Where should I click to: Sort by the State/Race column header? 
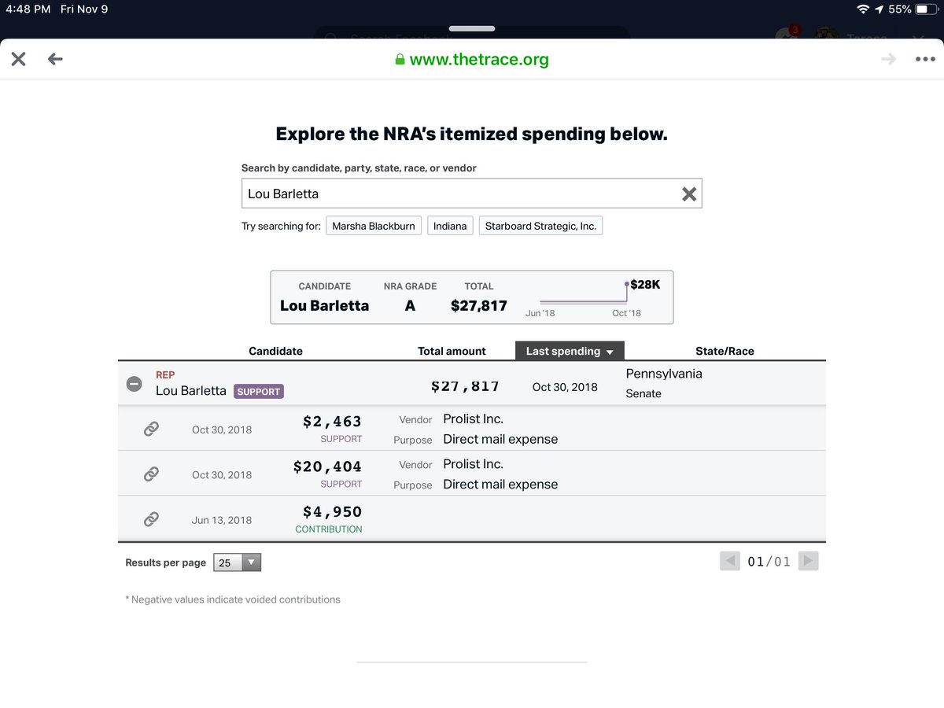pyautogui.click(x=725, y=351)
